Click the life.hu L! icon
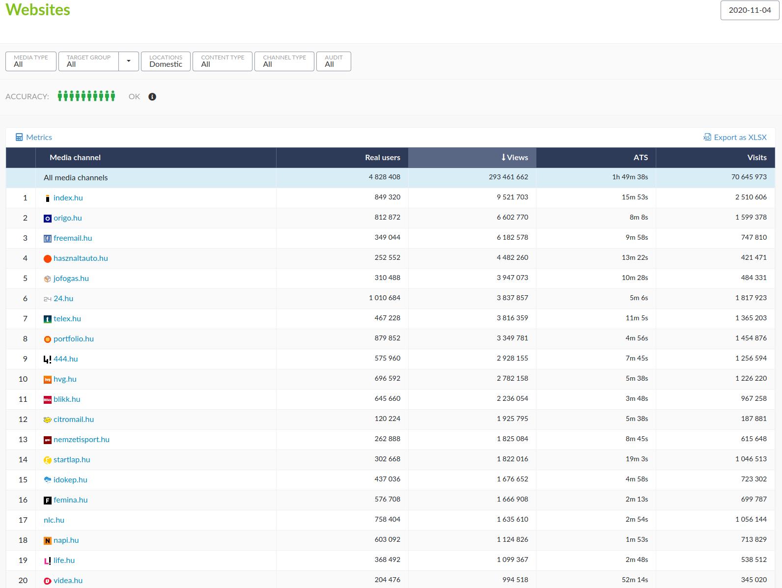 [x=48, y=561]
